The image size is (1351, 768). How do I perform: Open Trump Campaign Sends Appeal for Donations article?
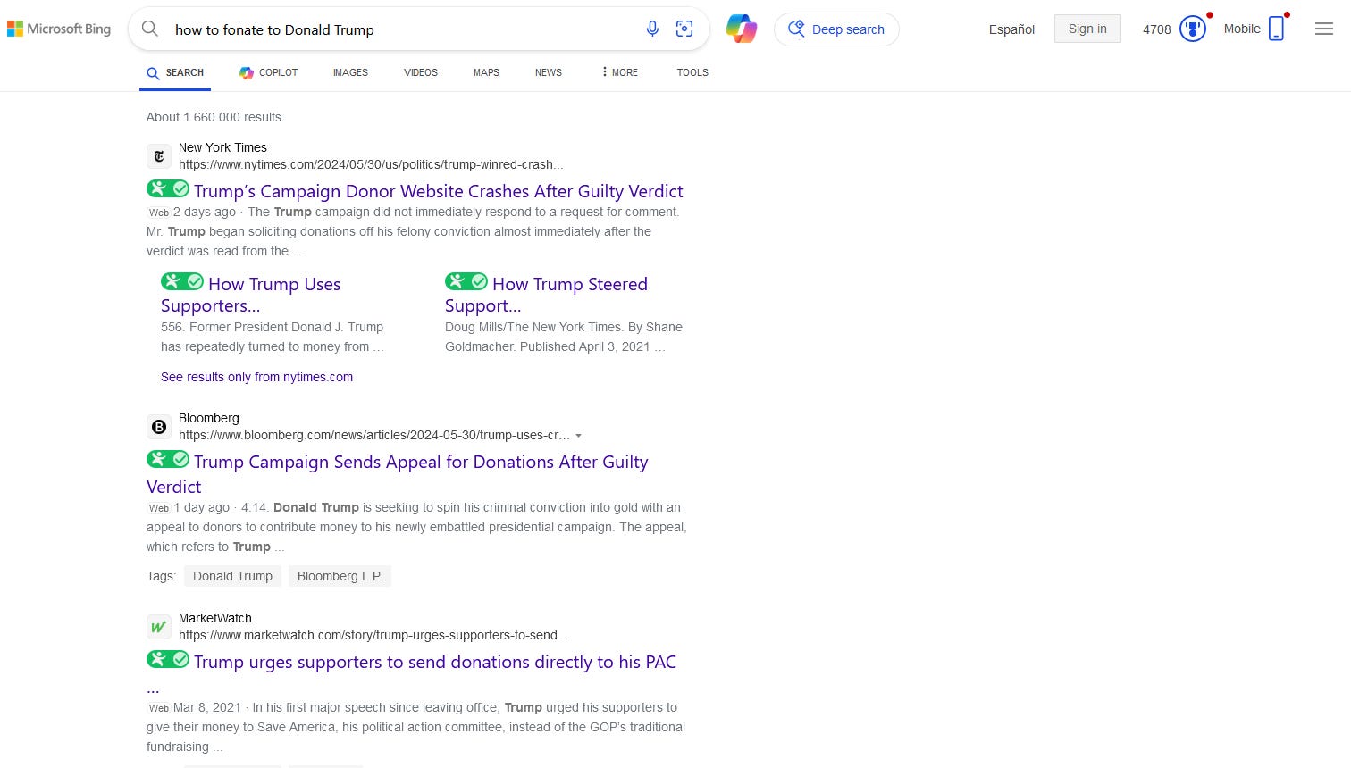[398, 474]
